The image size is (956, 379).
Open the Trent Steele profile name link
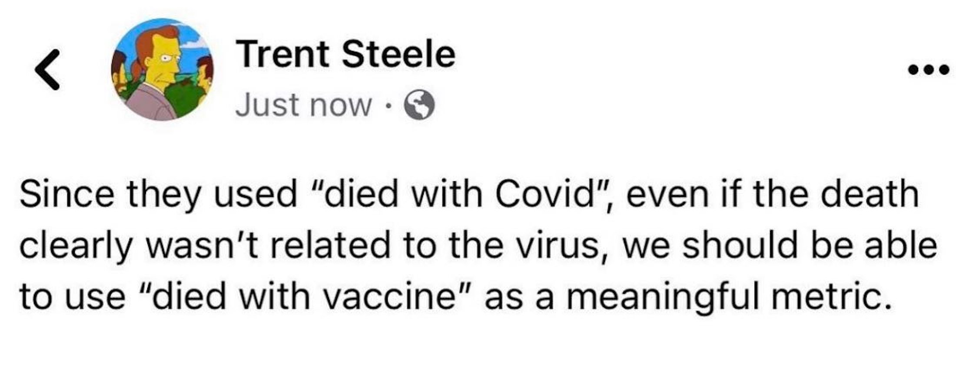(345, 54)
